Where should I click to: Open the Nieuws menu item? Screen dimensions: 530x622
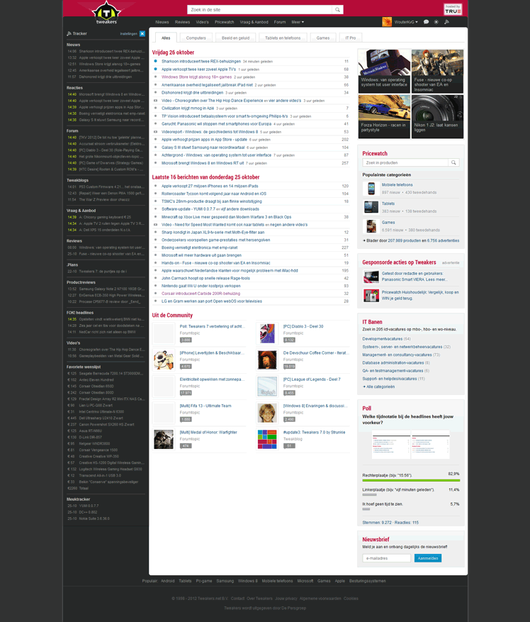pos(162,22)
